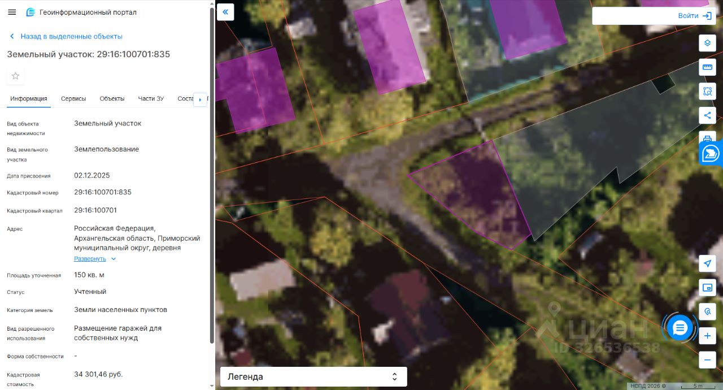Select the date 02.12.2025 value
The height and width of the screenshot is (390, 723).
click(x=92, y=175)
